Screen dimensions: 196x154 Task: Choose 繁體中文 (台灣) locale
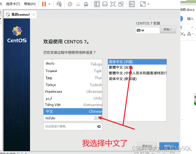coord(137,67)
